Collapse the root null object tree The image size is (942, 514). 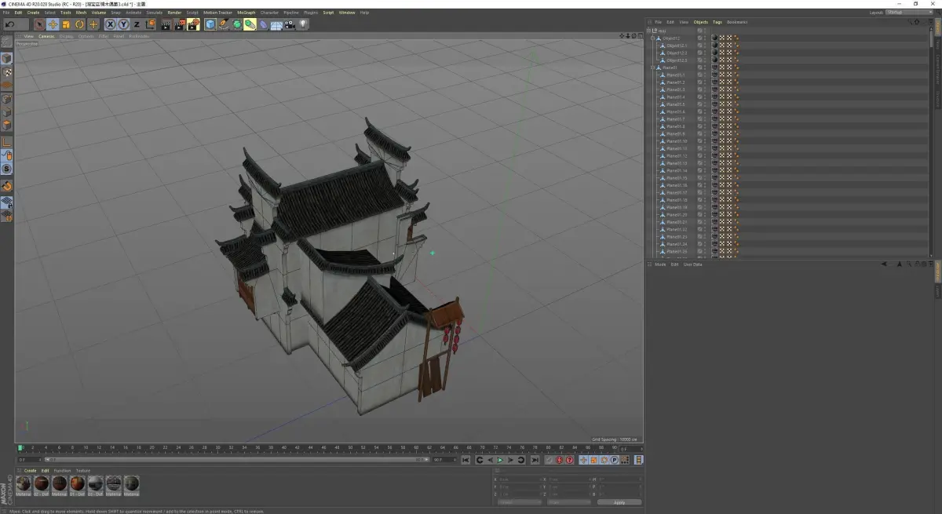pos(648,31)
